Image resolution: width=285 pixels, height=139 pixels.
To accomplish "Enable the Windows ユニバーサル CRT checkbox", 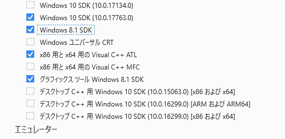I will [x=30, y=42].
